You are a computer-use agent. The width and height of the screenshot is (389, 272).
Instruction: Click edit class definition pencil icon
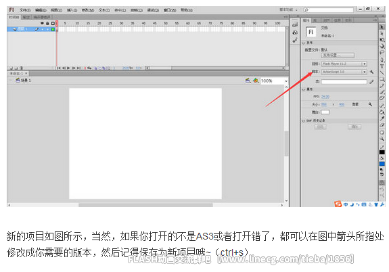click(x=371, y=82)
